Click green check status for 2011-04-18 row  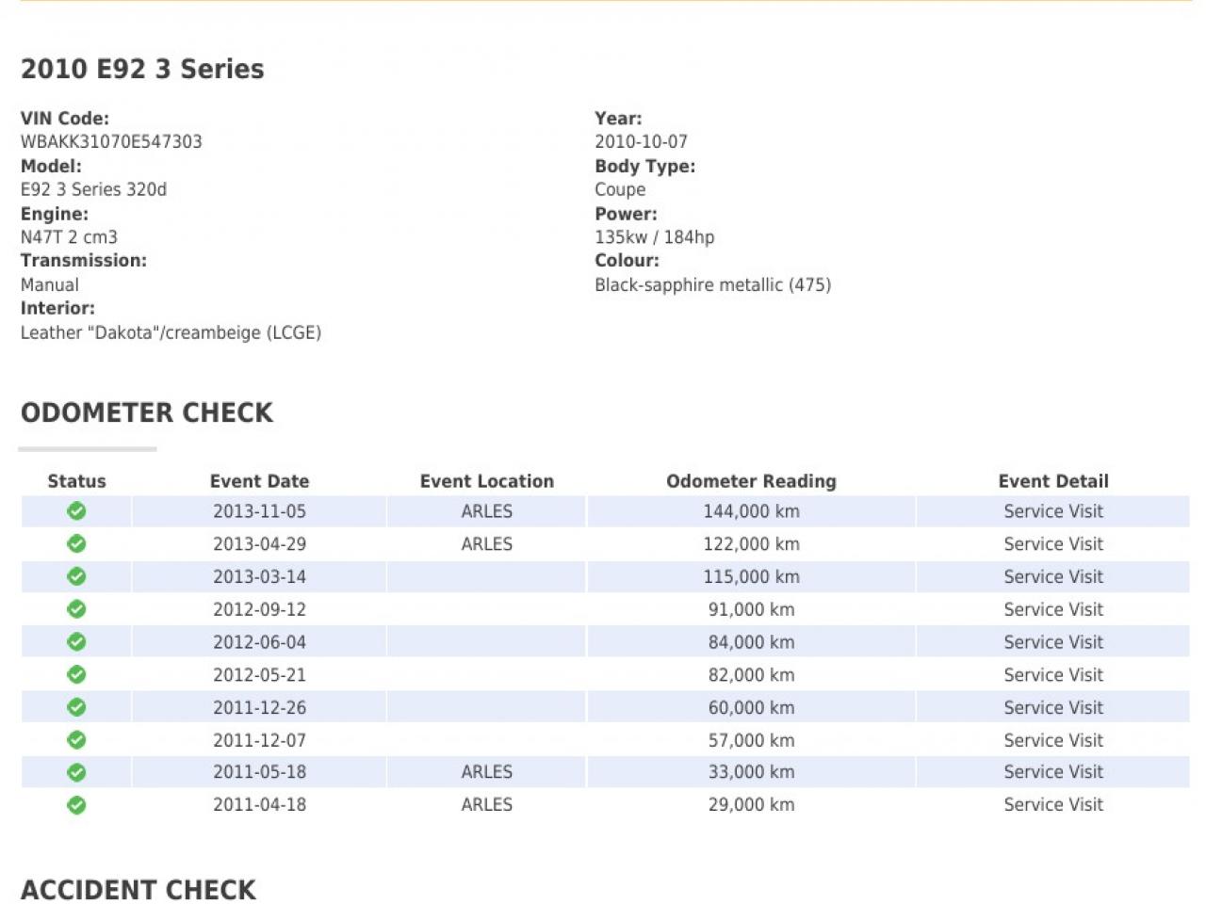(76, 805)
